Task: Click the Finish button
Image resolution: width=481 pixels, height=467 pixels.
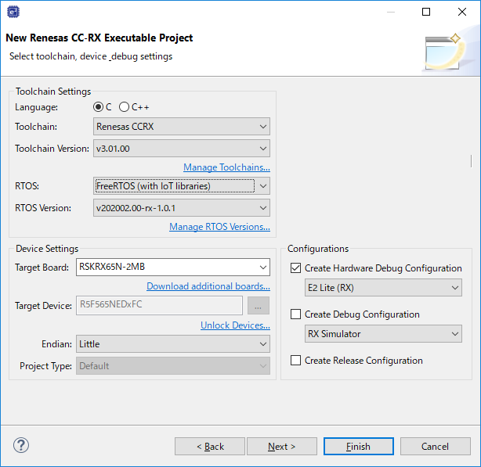Action: point(359,446)
